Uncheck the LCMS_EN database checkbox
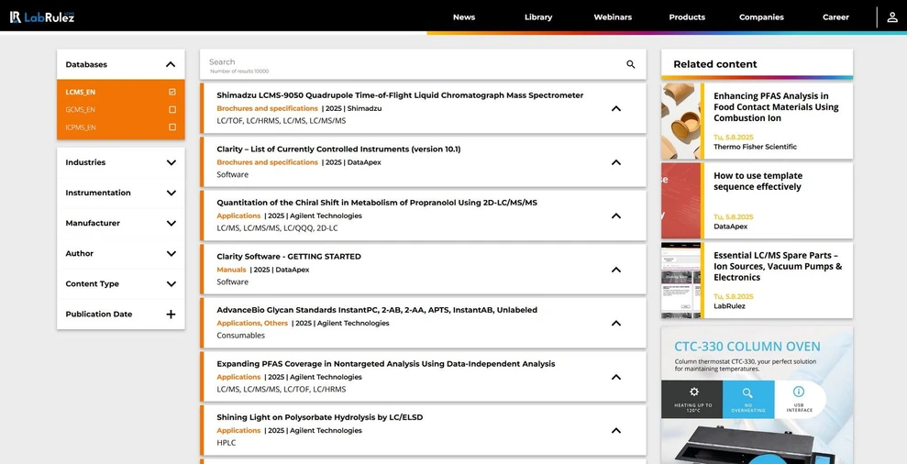Image resolution: width=907 pixels, height=464 pixels. 172,93
